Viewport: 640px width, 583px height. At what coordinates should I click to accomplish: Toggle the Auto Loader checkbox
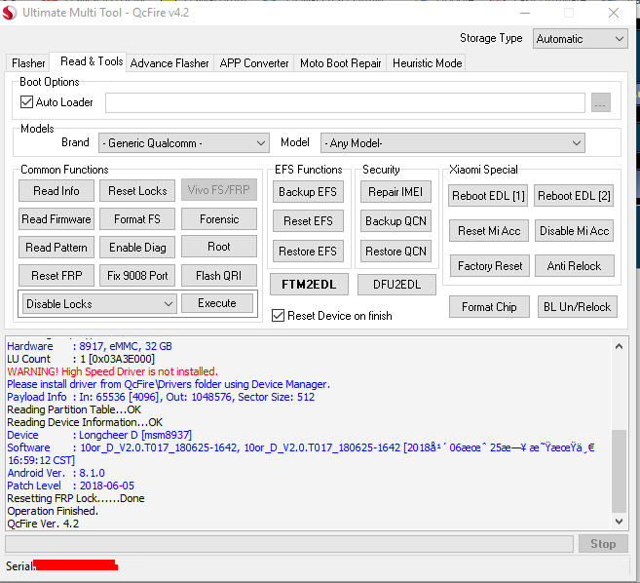26,101
